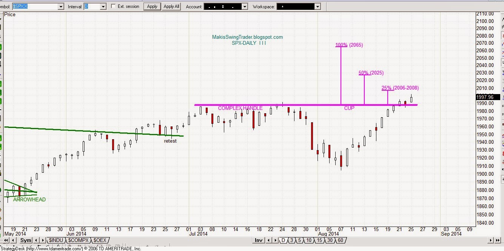Click the CUP chart label
504x251 pixels.
[349, 108]
